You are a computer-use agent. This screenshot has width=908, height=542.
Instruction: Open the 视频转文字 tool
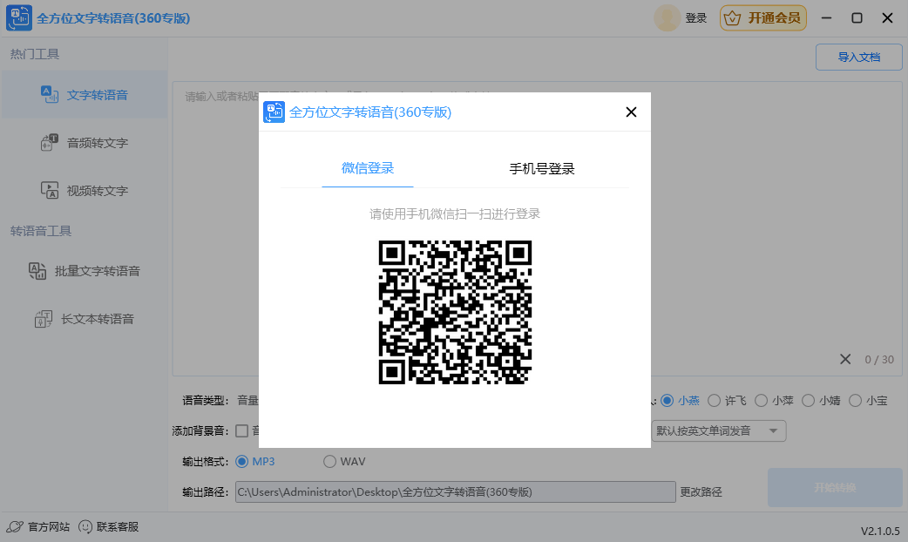point(84,189)
